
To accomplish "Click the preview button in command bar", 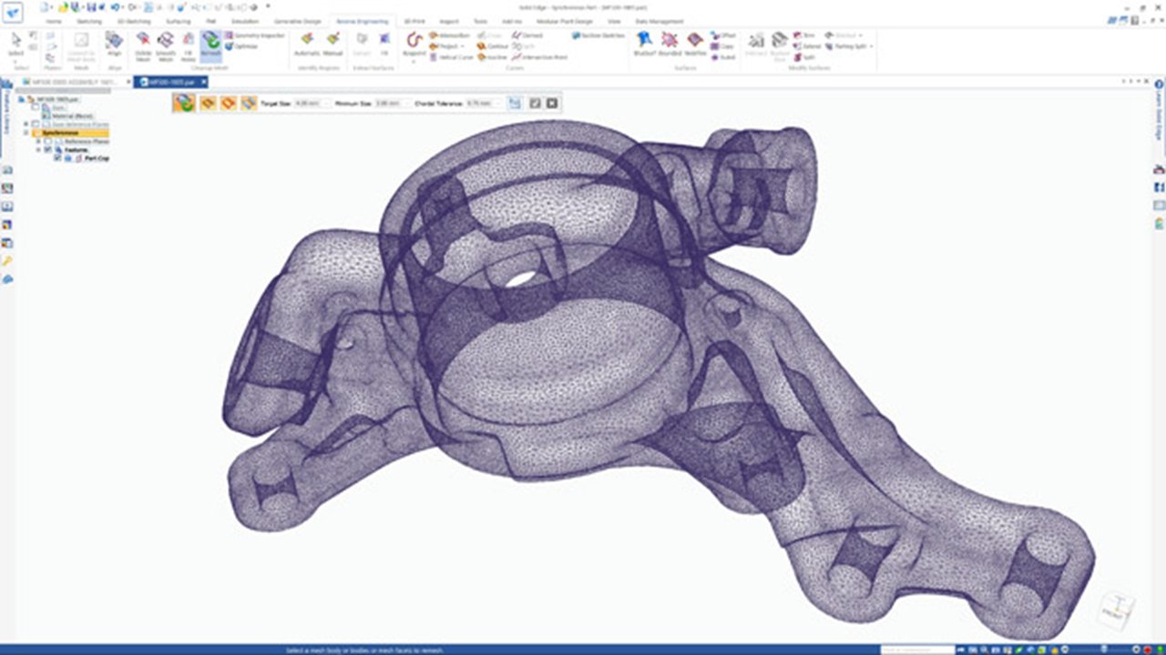I will click(515, 104).
